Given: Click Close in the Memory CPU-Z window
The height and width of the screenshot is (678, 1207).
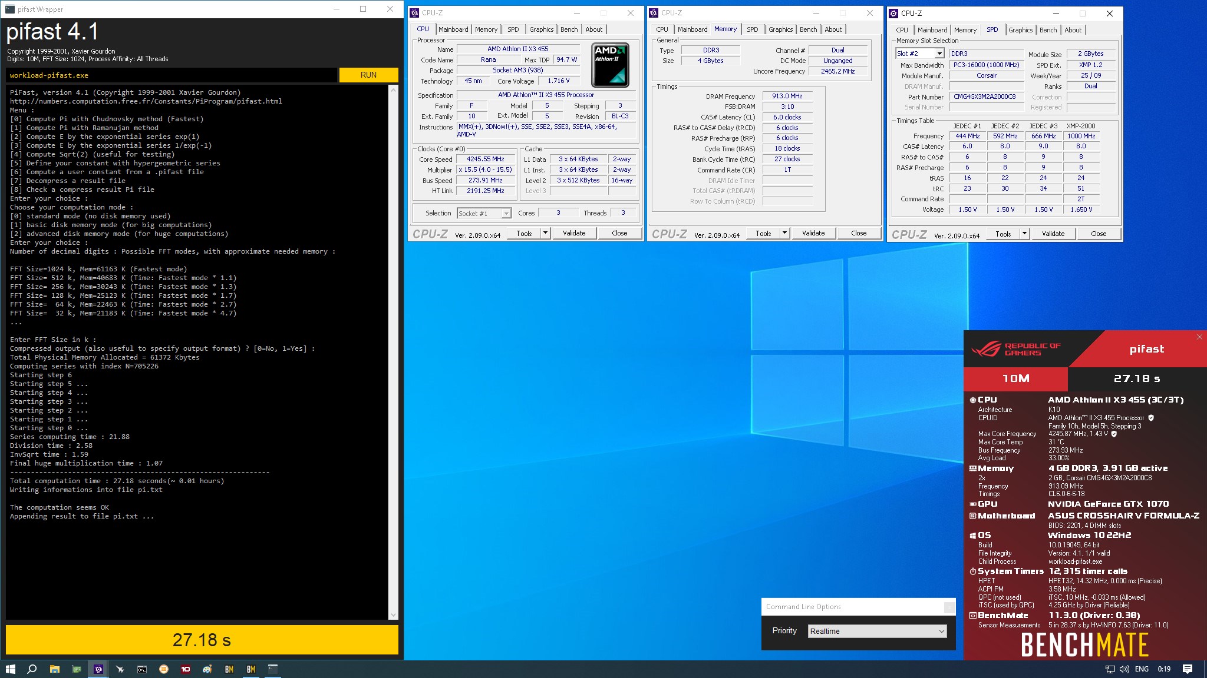Looking at the screenshot, I should click(859, 233).
